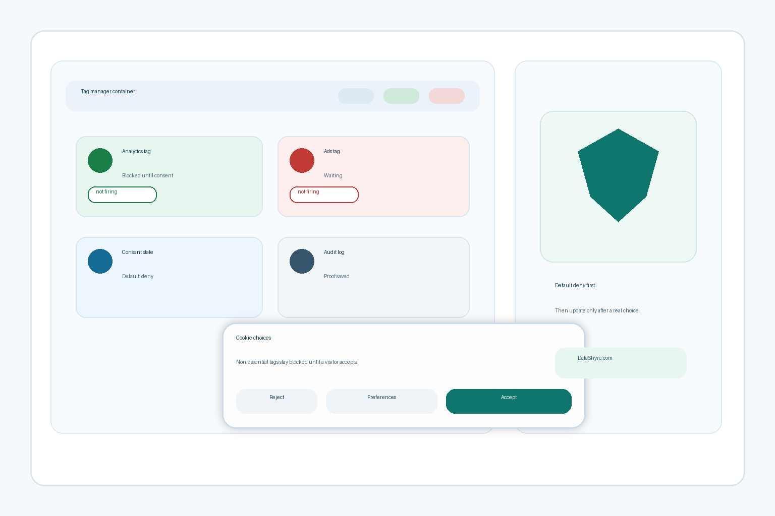
Task: Click the blue Consent state circle icon
Action: 100,261
